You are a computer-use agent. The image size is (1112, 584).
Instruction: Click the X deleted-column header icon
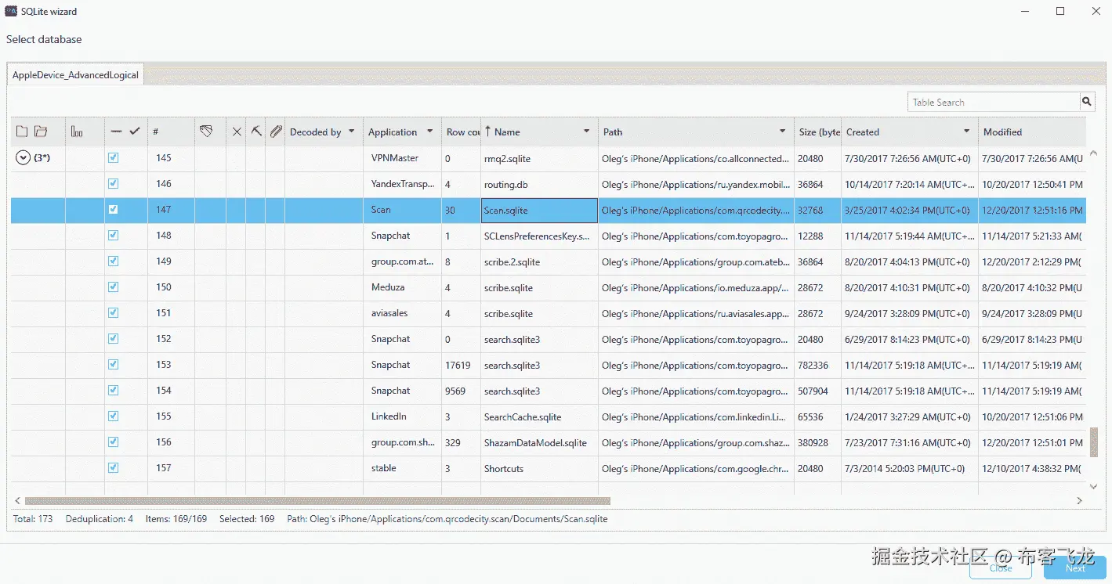[x=237, y=132]
